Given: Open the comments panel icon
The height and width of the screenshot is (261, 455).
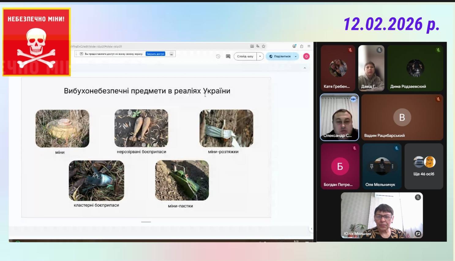Looking at the screenshot, I should (228, 56).
